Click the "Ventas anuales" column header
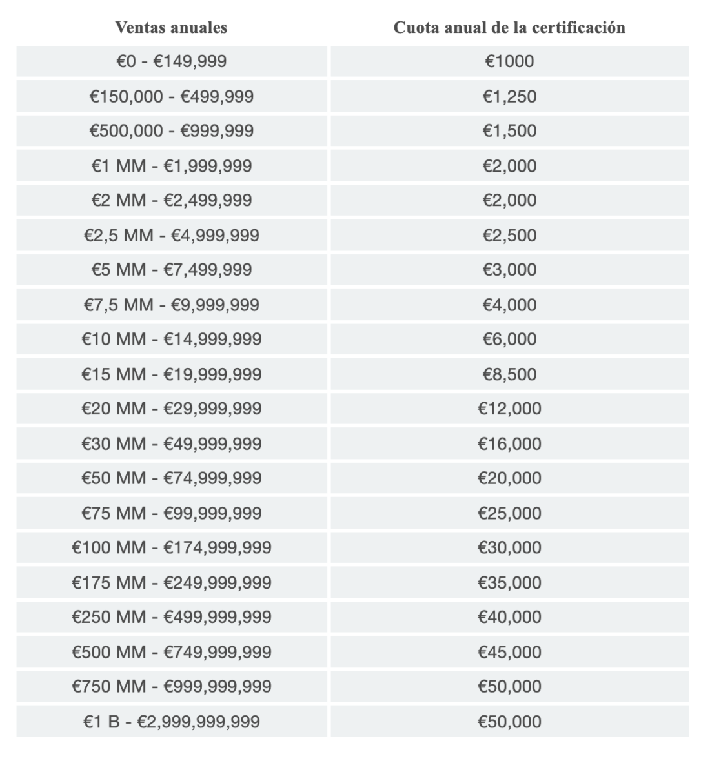Screen dimensions: 710x763 tap(171, 28)
